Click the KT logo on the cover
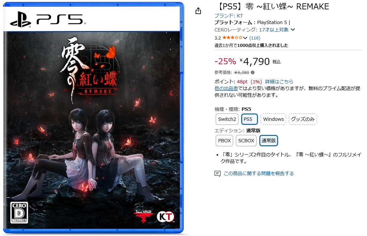This screenshot has width=367, height=236. pyautogui.click(x=166, y=217)
